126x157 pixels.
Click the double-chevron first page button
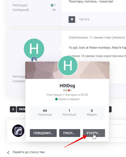tap(13, 109)
